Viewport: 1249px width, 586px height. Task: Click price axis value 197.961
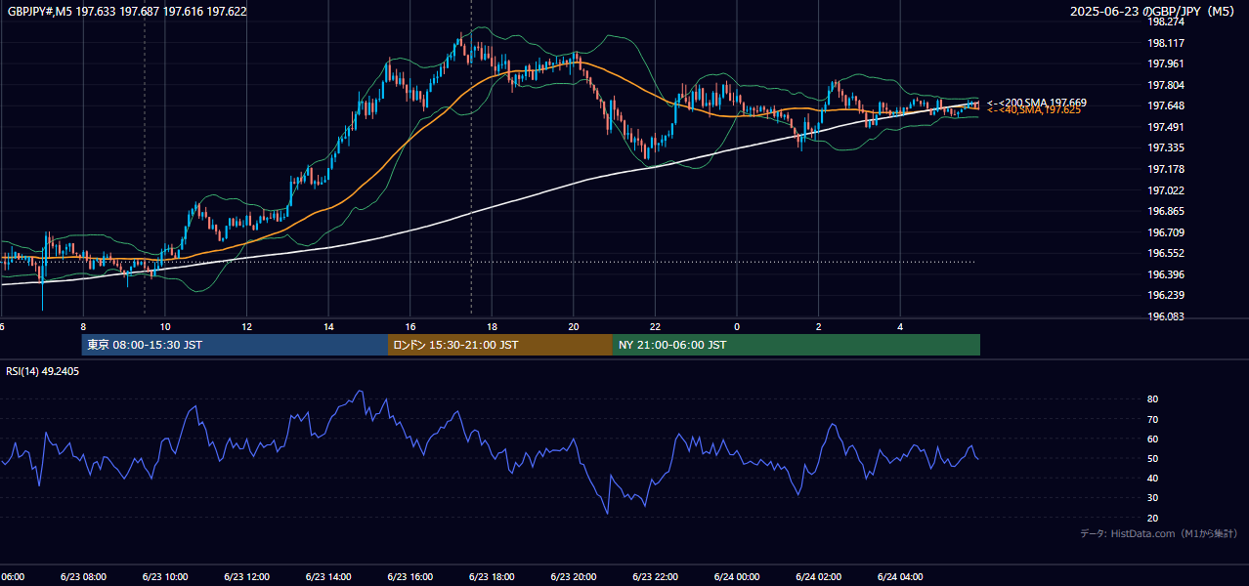[1167, 63]
